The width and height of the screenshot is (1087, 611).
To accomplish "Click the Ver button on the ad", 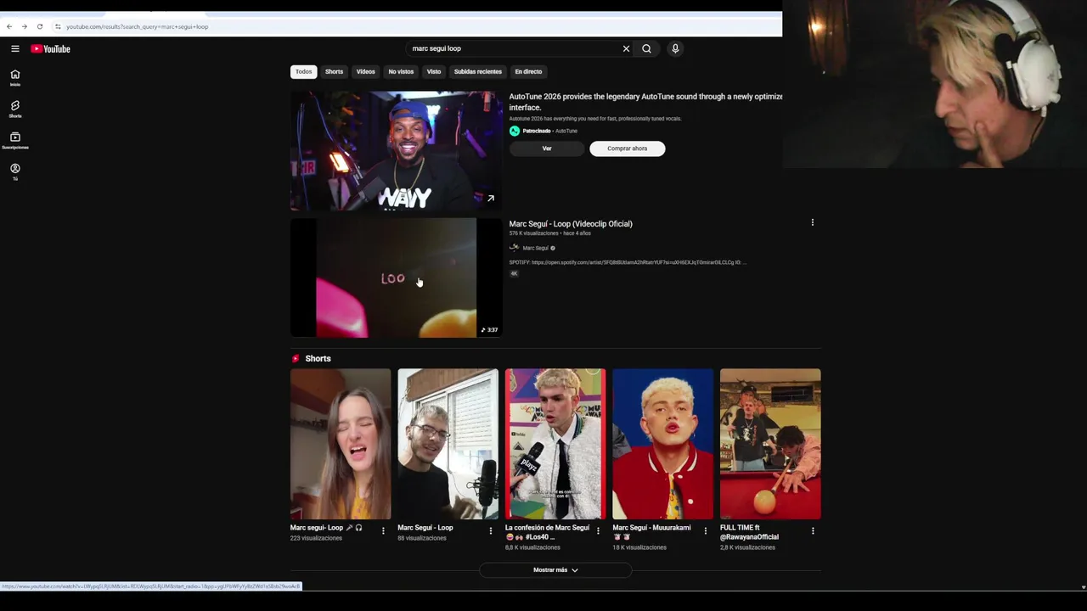I will pos(547,149).
